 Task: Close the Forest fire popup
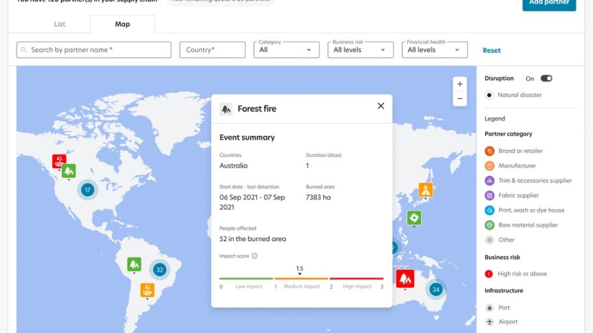381,106
